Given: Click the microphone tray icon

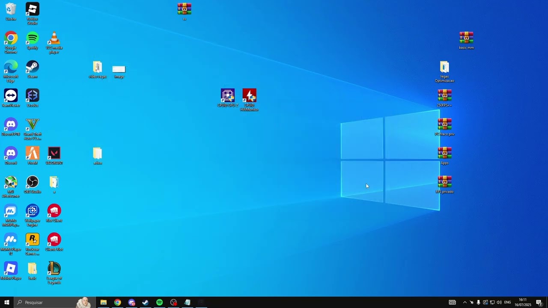Looking at the screenshot, I should coord(478,302).
